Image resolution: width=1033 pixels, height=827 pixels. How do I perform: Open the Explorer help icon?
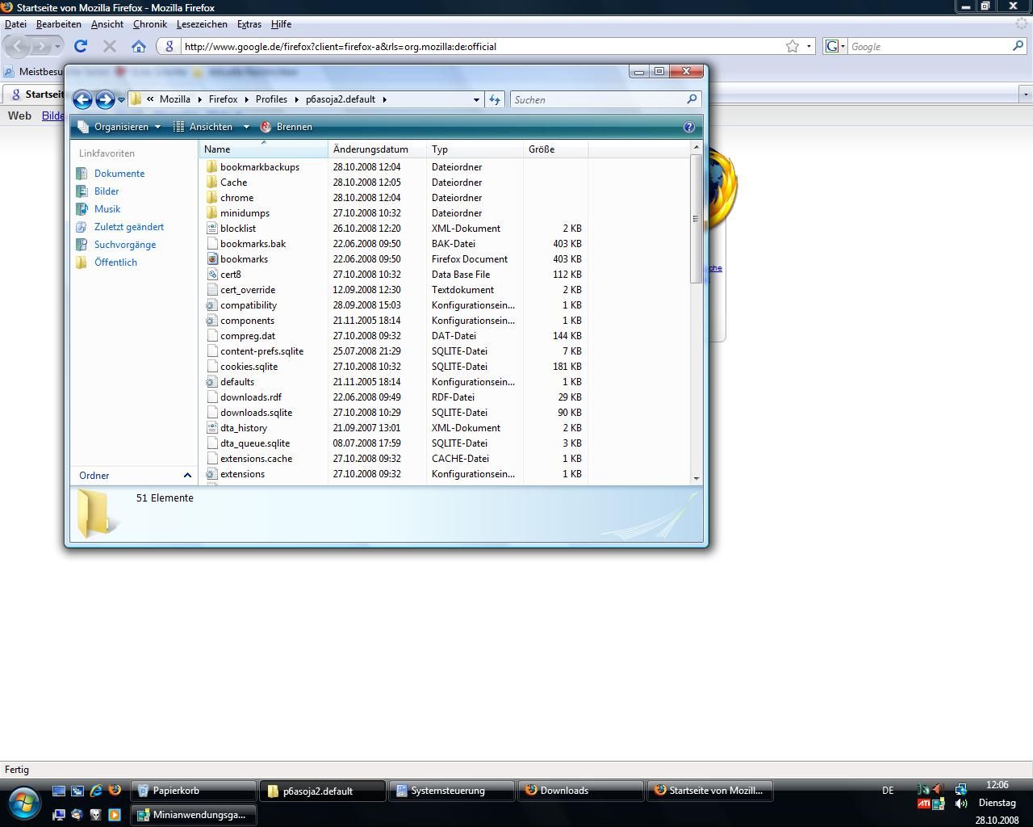[688, 127]
